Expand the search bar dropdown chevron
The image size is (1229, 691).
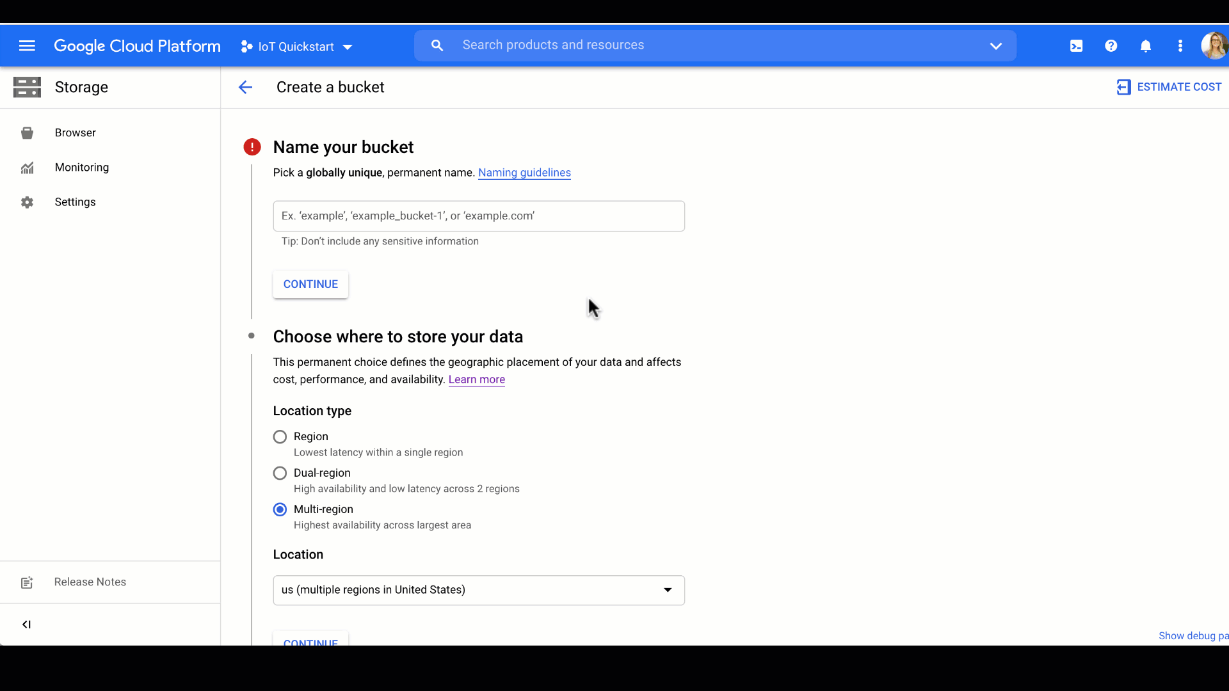tap(995, 46)
